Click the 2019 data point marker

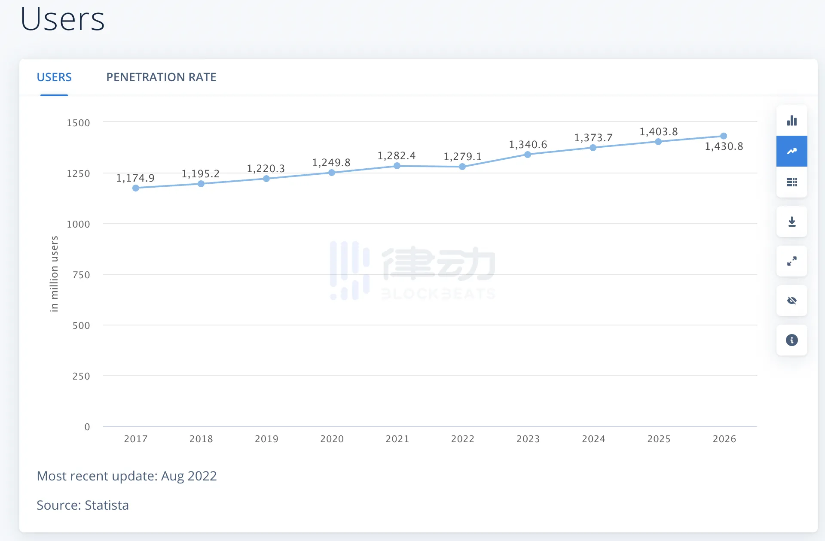(x=266, y=179)
